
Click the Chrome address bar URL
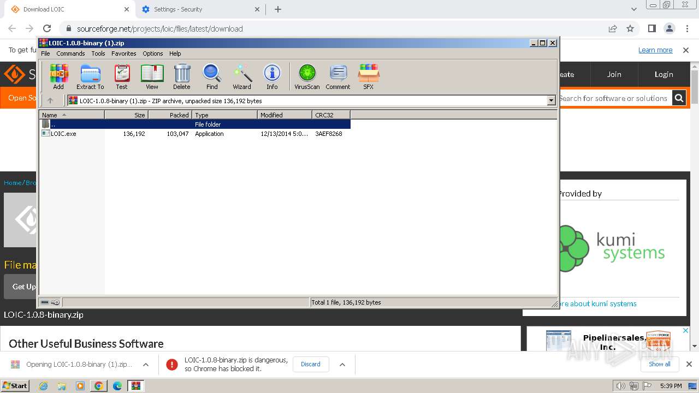pos(160,29)
